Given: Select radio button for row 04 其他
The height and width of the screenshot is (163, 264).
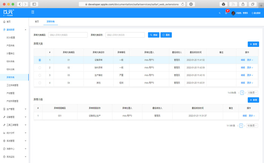Looking at the screenshot, I should (40, 82).
